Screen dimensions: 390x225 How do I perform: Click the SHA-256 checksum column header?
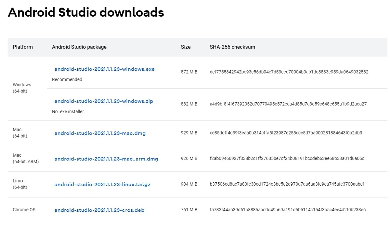coord(232,47)
